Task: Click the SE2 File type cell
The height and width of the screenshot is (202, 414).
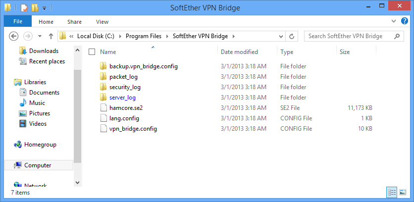Action: pos(290,108)
